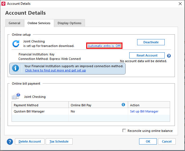Click the Cancel button
Viewport: 185px width, 151px height.
[x=167, y=141]
